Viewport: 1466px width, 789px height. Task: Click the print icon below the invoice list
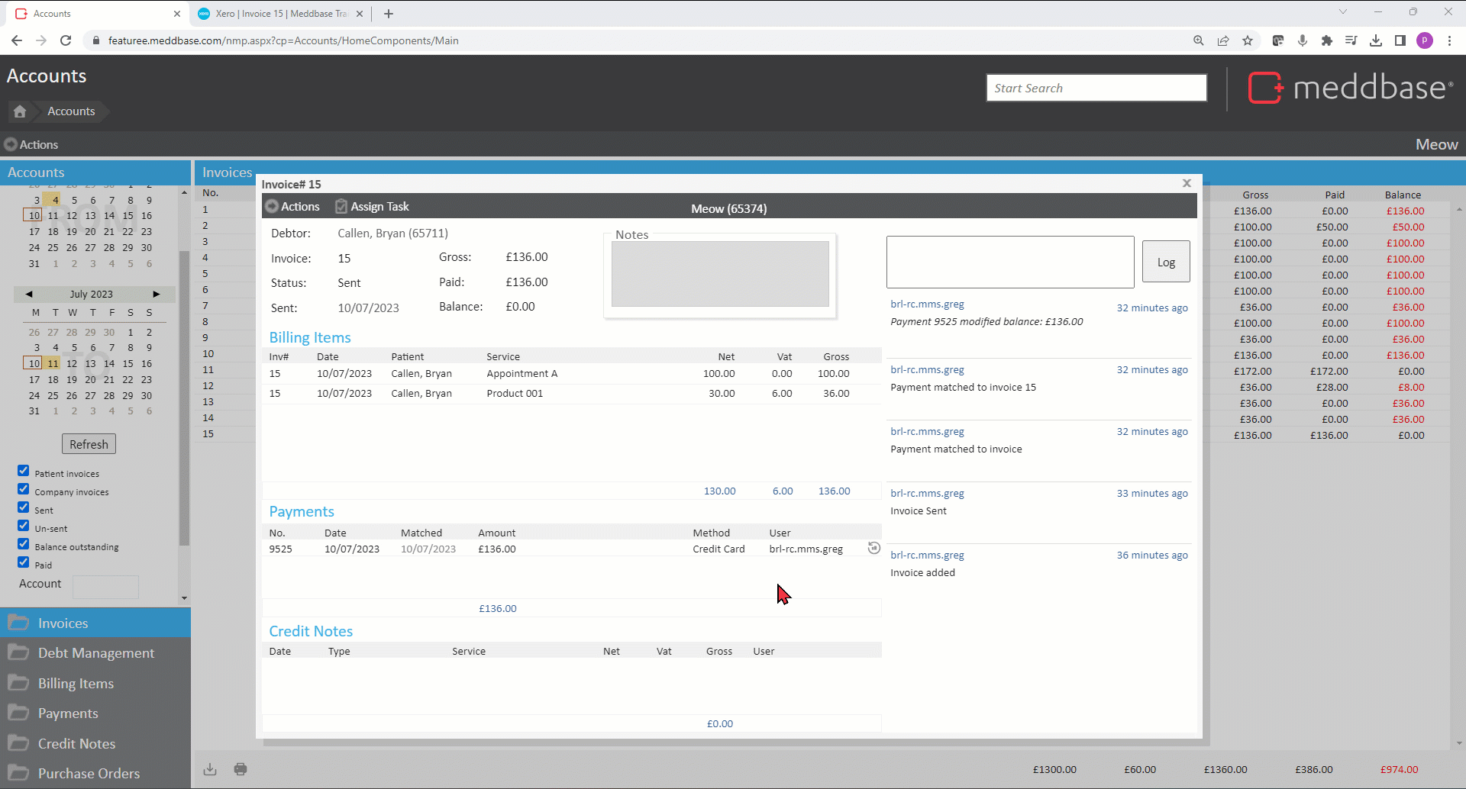[x=241, y=769]
